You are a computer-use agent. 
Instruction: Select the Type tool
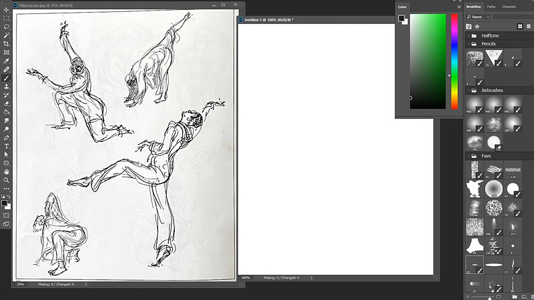click(x=6, y=146)
